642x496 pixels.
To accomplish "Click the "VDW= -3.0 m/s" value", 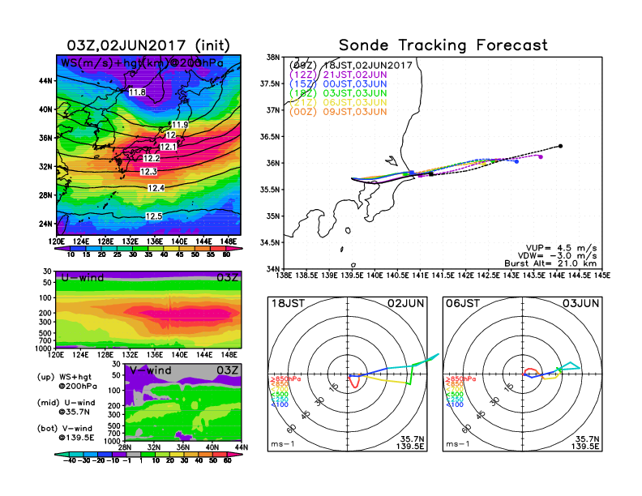I will coord(557,256).
